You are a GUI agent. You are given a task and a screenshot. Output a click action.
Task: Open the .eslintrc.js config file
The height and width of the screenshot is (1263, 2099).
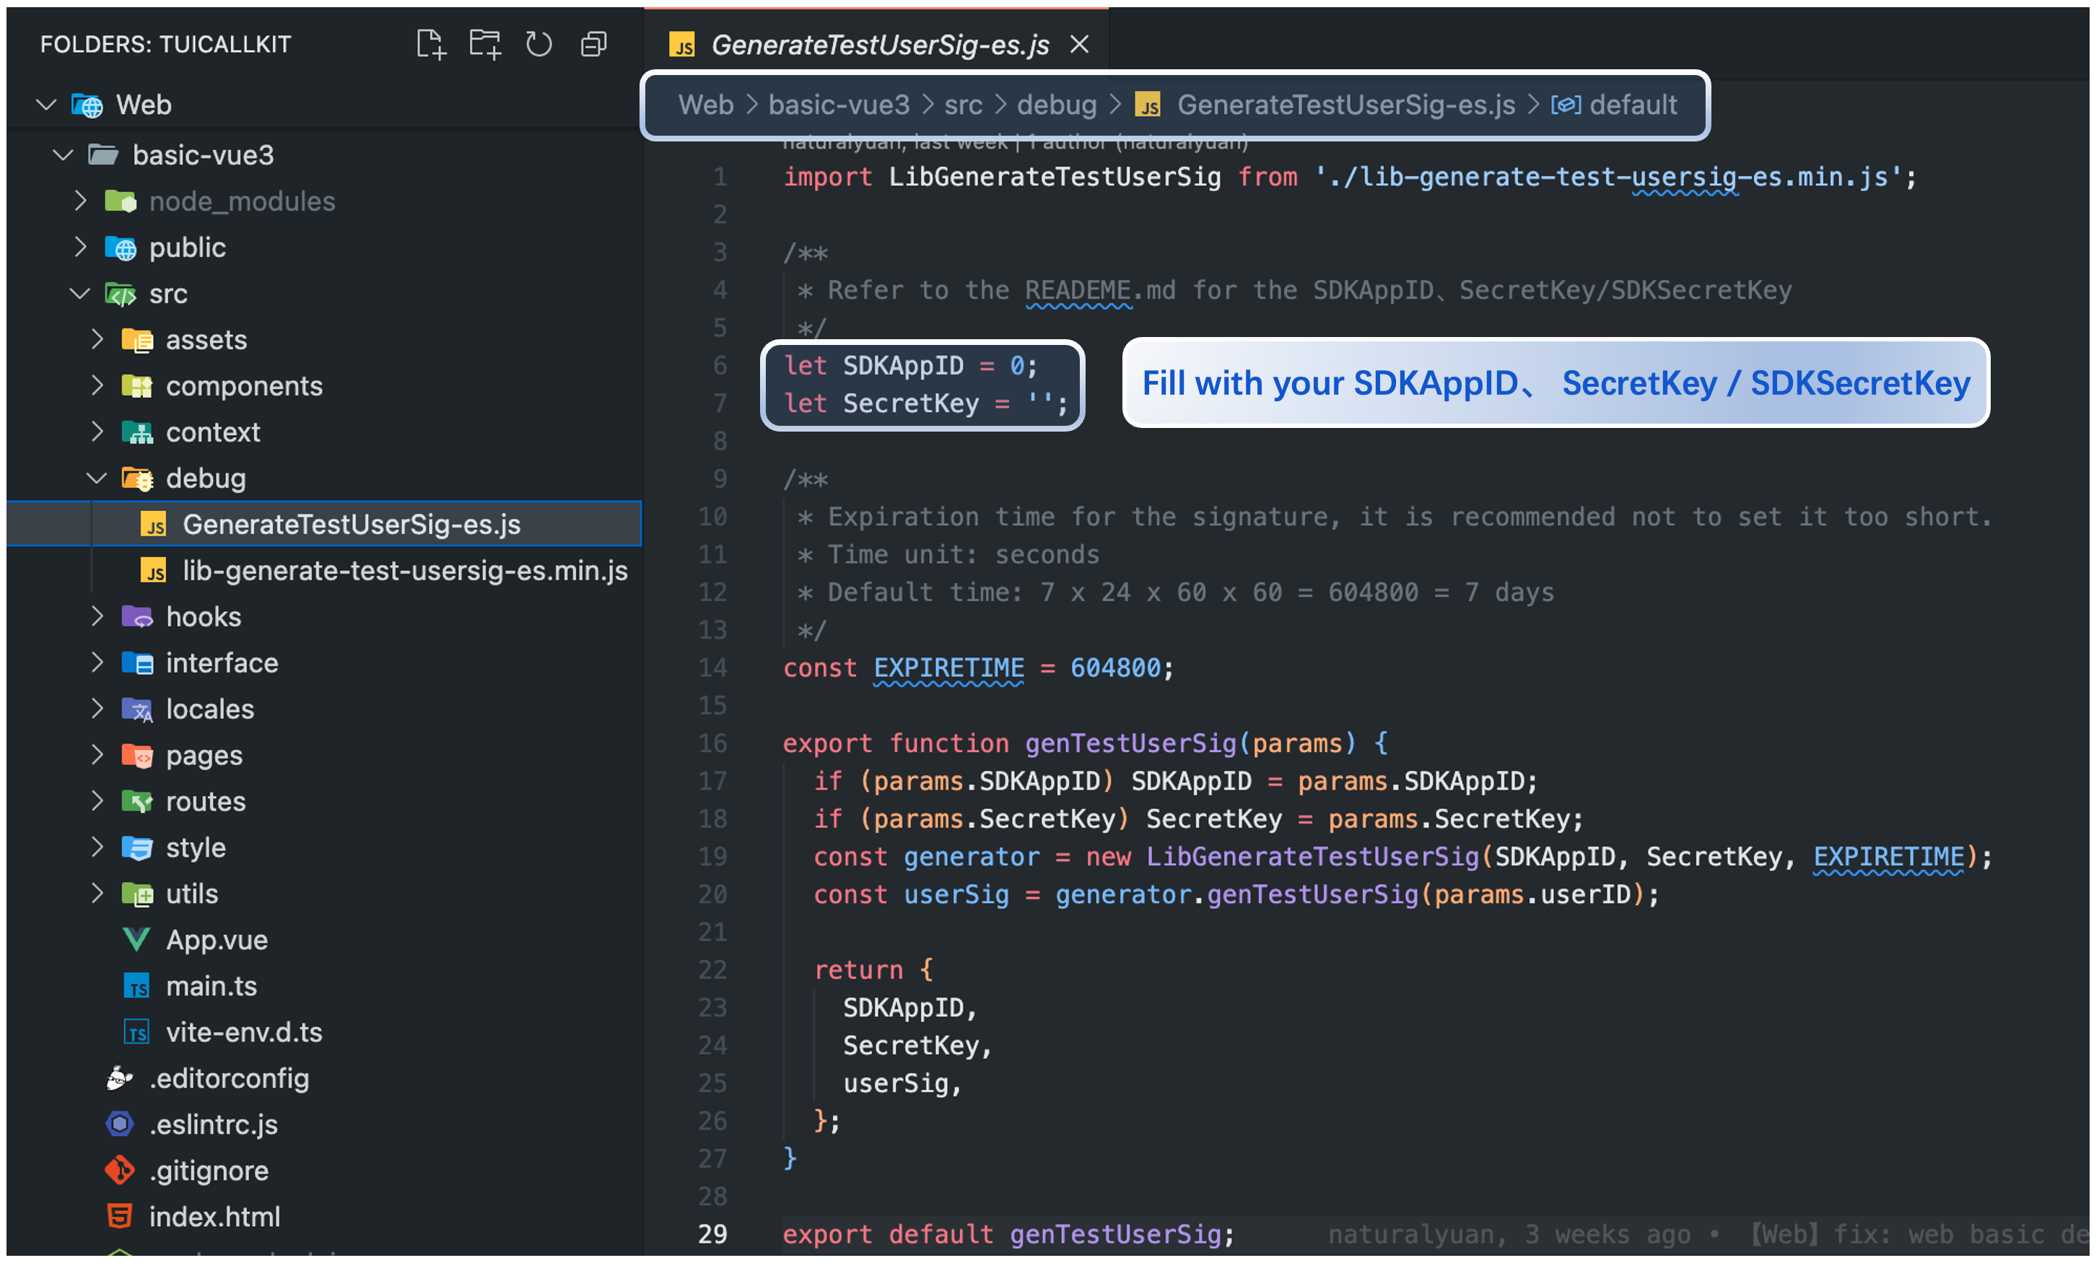coord(213,1125)
